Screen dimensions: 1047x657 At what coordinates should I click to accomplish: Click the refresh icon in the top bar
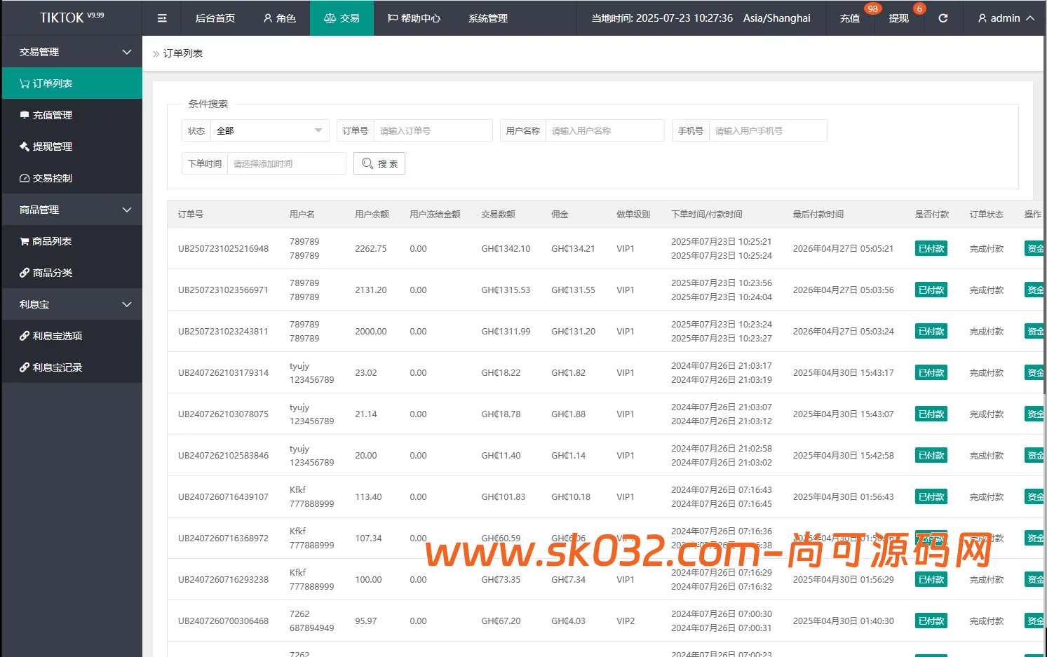coord(943,18)
